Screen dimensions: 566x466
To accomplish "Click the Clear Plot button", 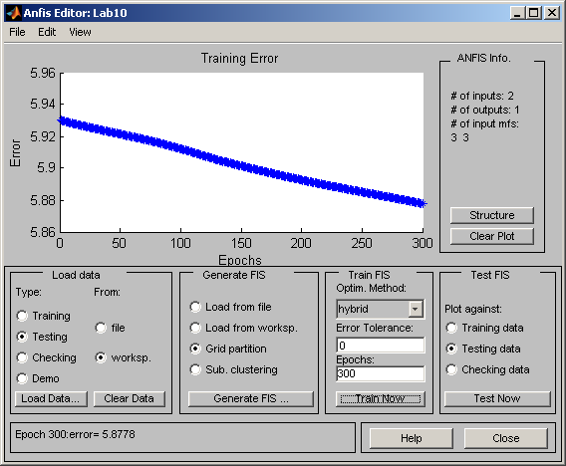I will pyautogui.click(x=492, y=236).
